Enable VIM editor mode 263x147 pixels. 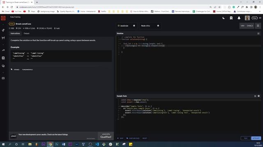(x=242, y=26)
